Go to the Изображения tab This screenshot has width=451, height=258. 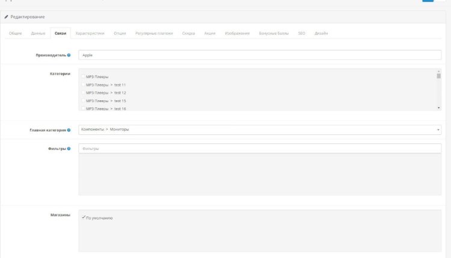[237, 33]
